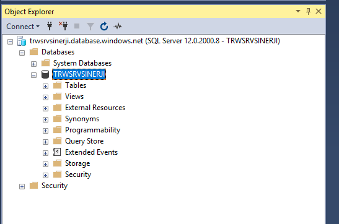Collapse the TRWSRVSINERJI database node

(33, 75)
